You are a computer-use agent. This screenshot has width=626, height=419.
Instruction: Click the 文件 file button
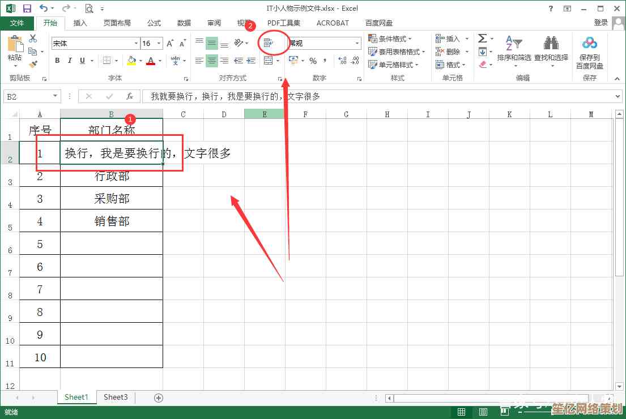tap(17, 23)
